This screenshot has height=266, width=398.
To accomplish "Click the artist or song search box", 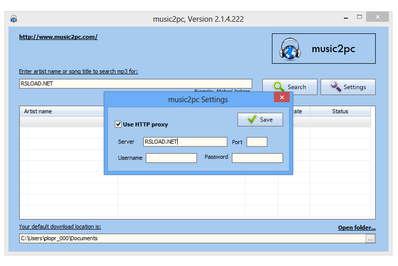I will [136, 83].
